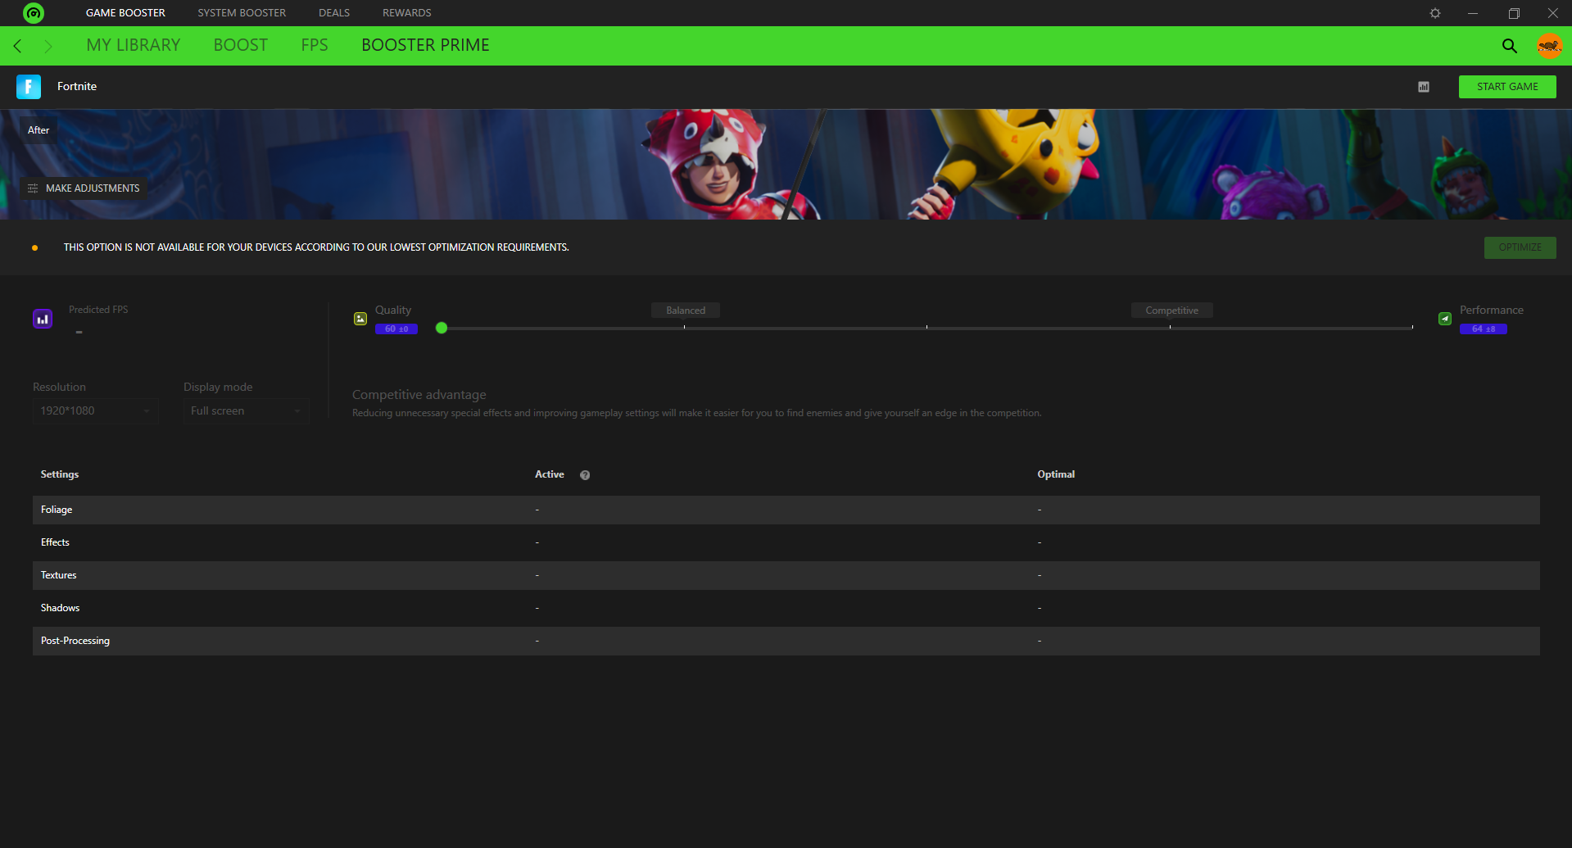Click the Fortnite game icon
Image resolution: width=1572 pixels, height=848 pixels.
click(x=29, y=87)
